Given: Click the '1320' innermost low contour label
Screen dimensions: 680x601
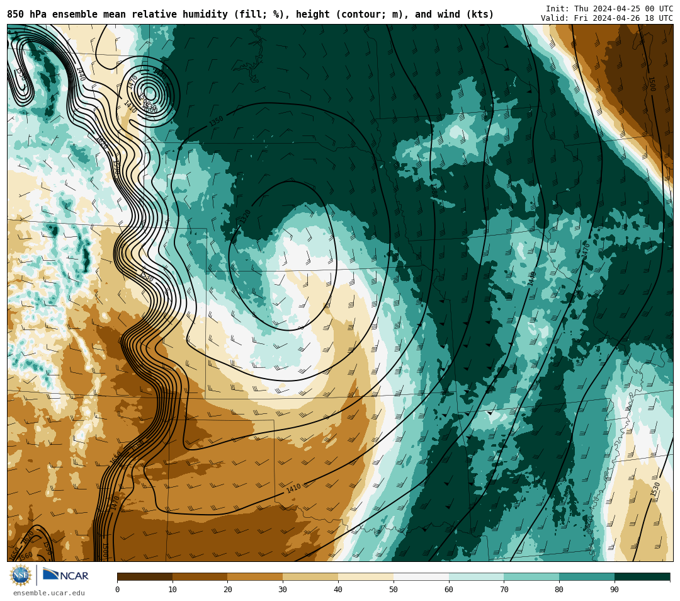Looking at the screenshot, I should [245, 217].
